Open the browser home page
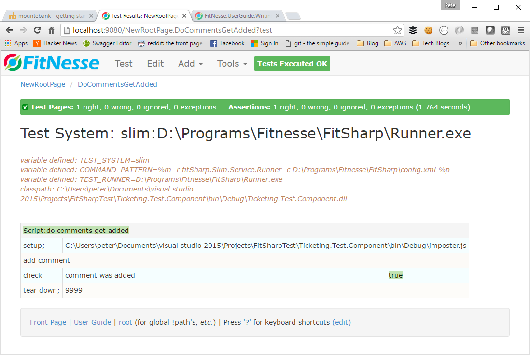Screen dimensions: 530x355 point(51,30)
